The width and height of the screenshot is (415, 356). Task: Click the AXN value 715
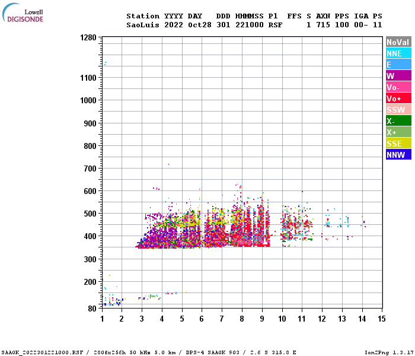[x=323, y=25]
